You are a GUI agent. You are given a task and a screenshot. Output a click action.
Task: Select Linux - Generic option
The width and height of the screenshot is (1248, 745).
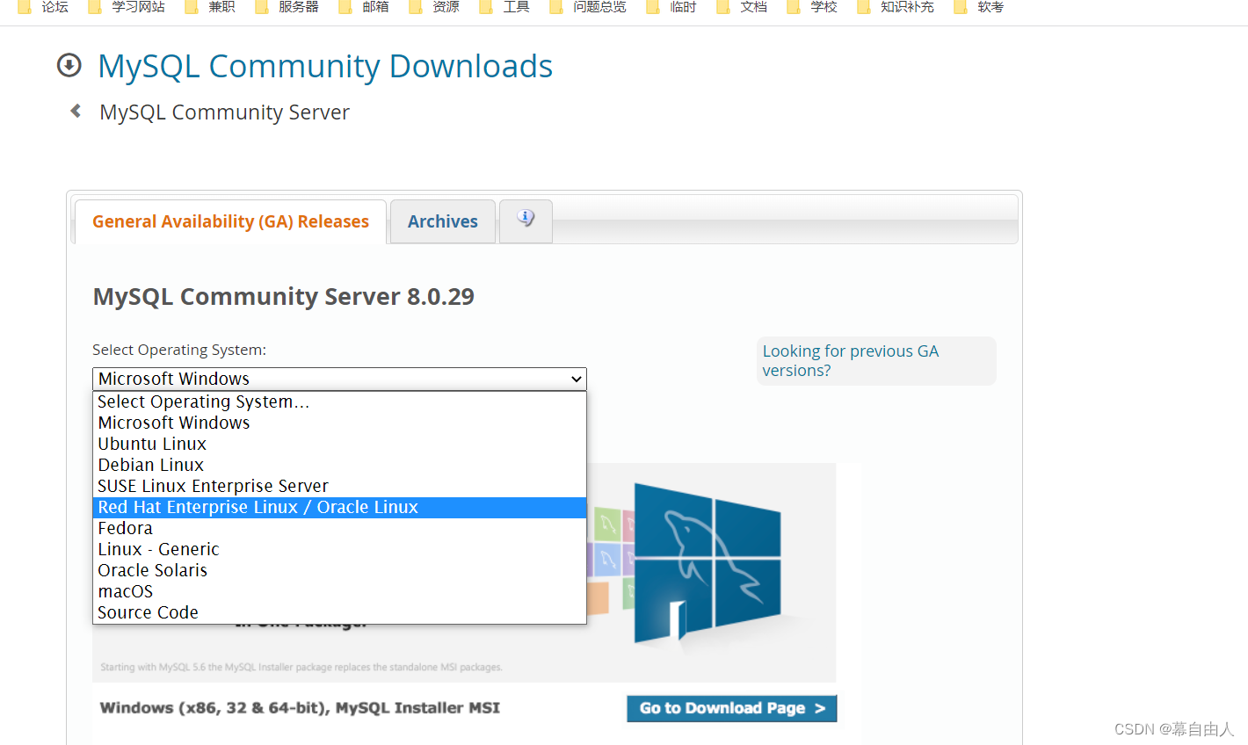coord(339,549)
